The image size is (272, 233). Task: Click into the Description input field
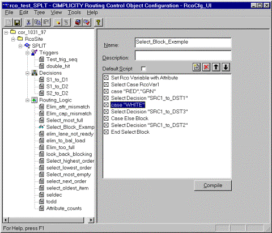(183, 56)
